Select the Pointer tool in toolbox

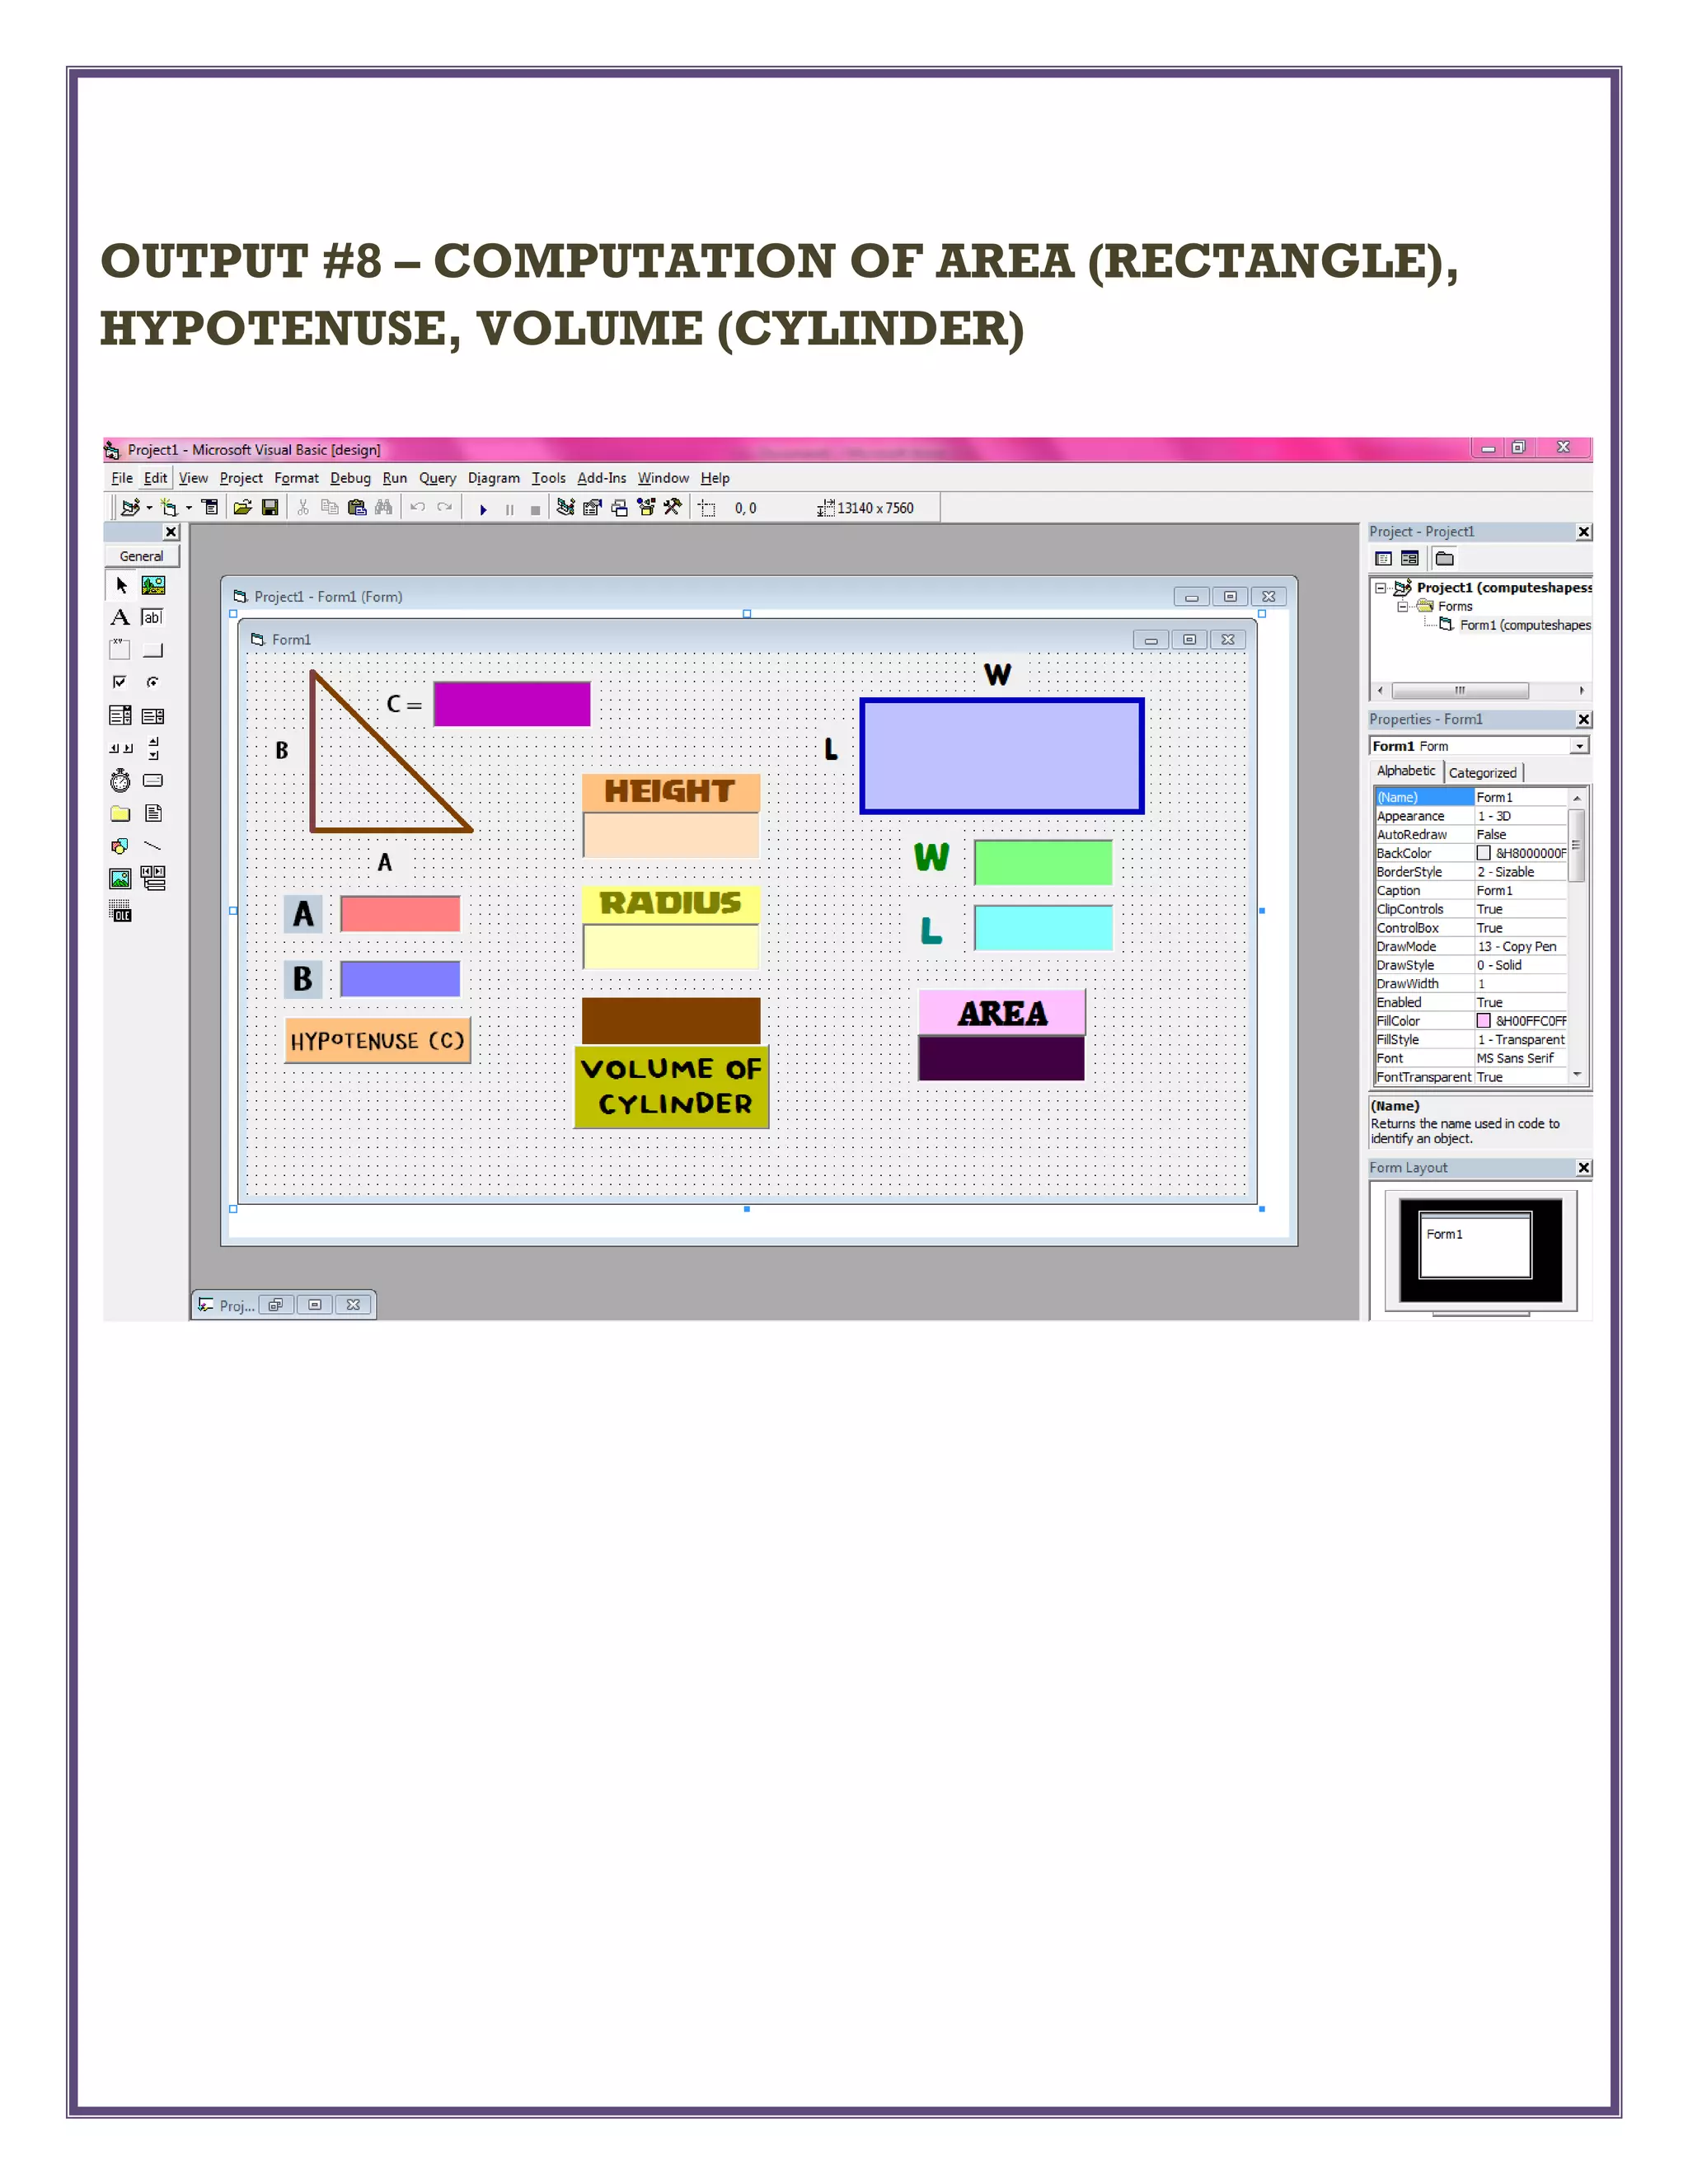click(x=121, y=585)
